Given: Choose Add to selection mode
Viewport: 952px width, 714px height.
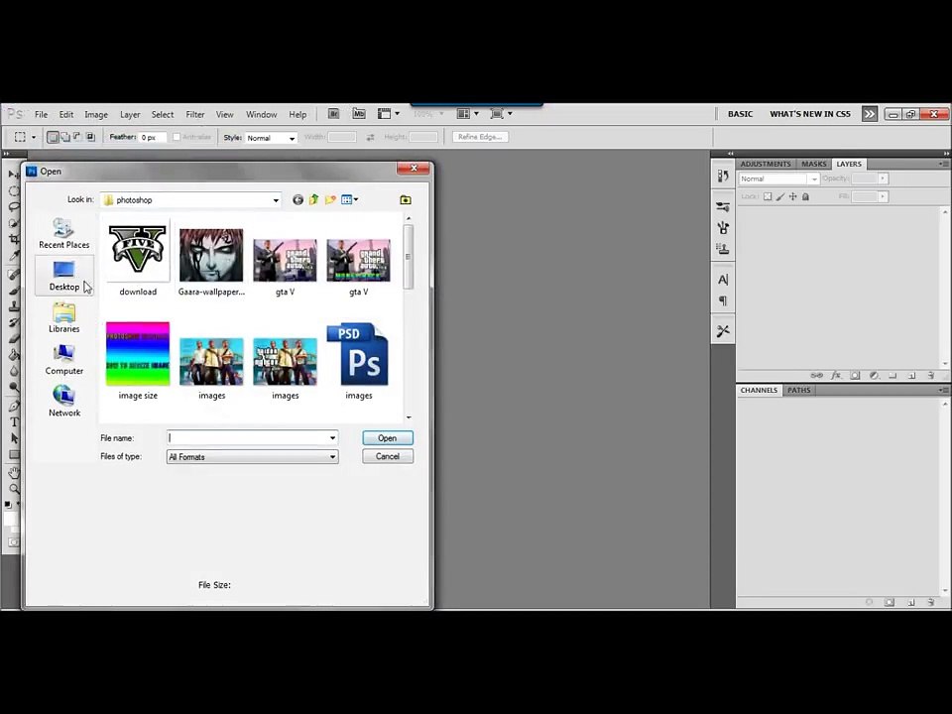Looking at the screenshot, I should click(x=65, y=137).
